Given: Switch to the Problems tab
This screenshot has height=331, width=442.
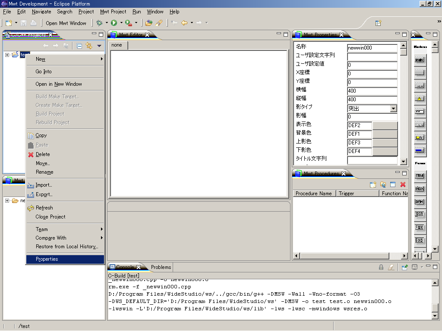Looking at the screenshot, I should click(x=161, y=267).
